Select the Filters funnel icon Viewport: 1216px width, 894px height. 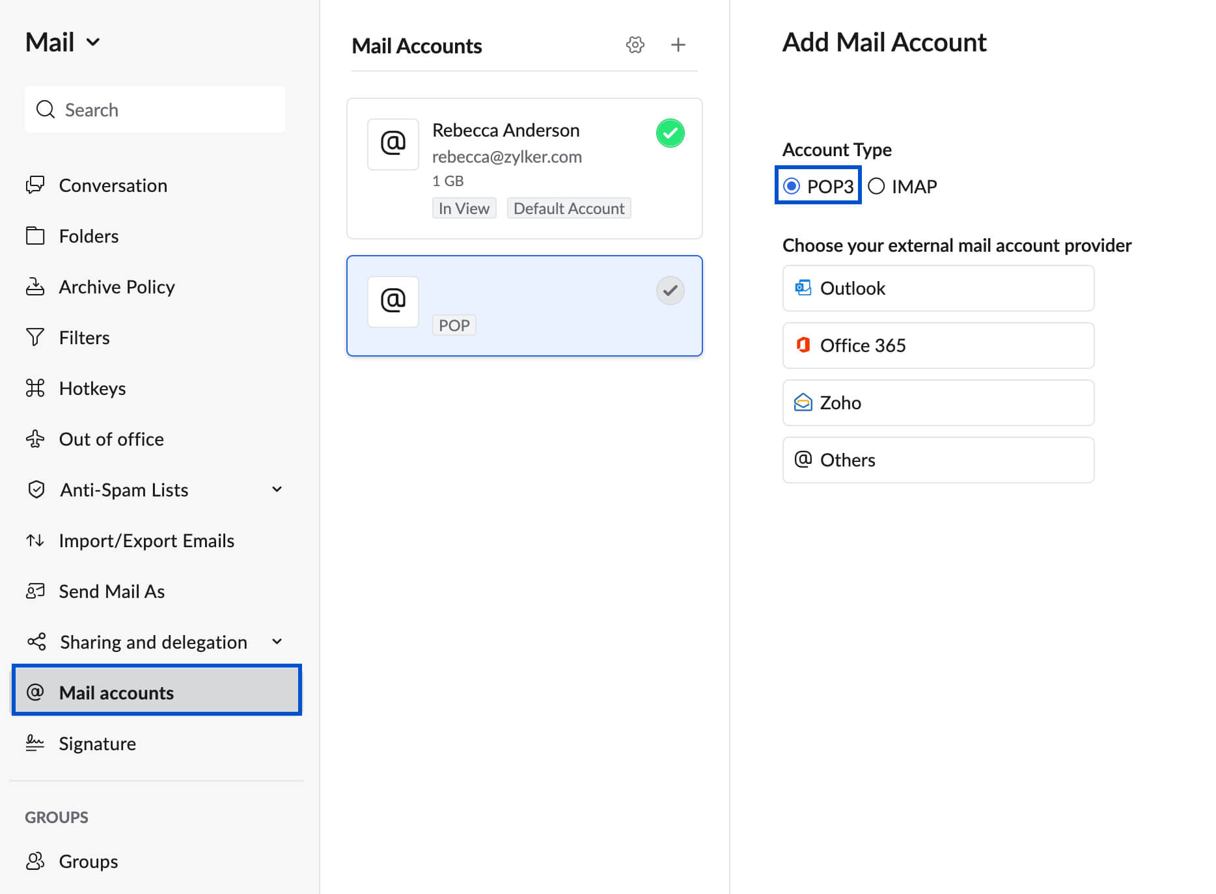click(x=37, y=337)
